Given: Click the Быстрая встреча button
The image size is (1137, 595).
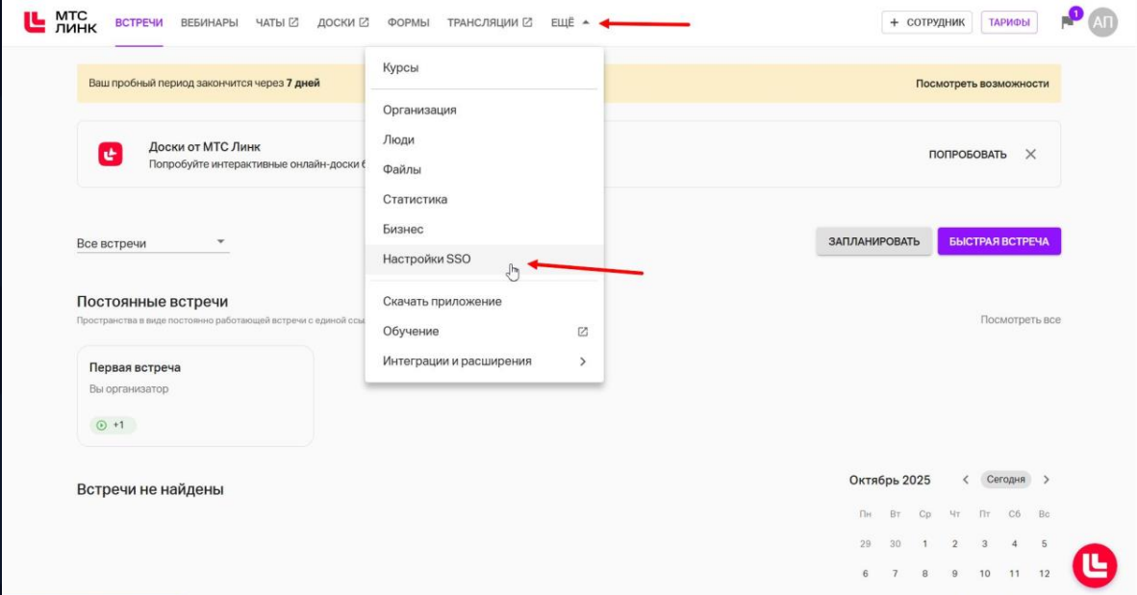Looking at the screenshot, I should [x=998, y=241].
